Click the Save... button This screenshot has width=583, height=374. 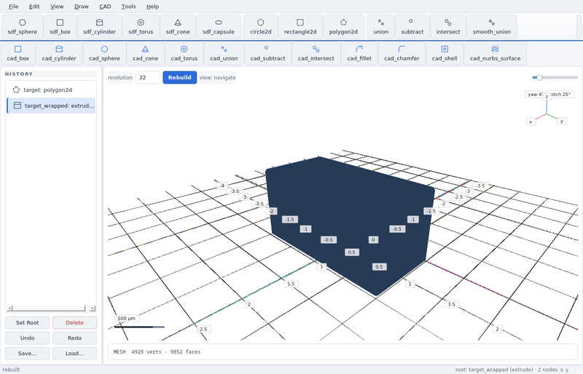click(x=27, y=353)
